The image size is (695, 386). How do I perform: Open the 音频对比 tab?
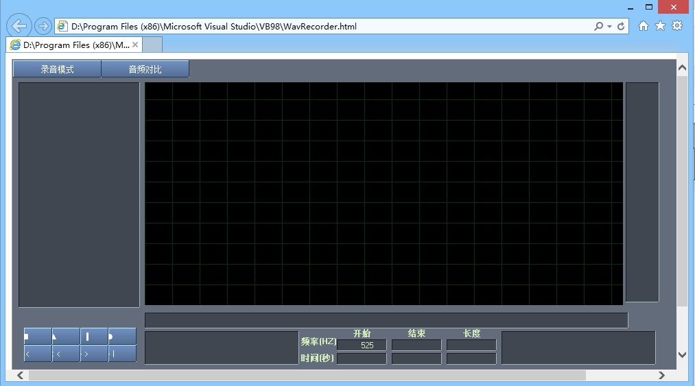click(x=145, y=69)
